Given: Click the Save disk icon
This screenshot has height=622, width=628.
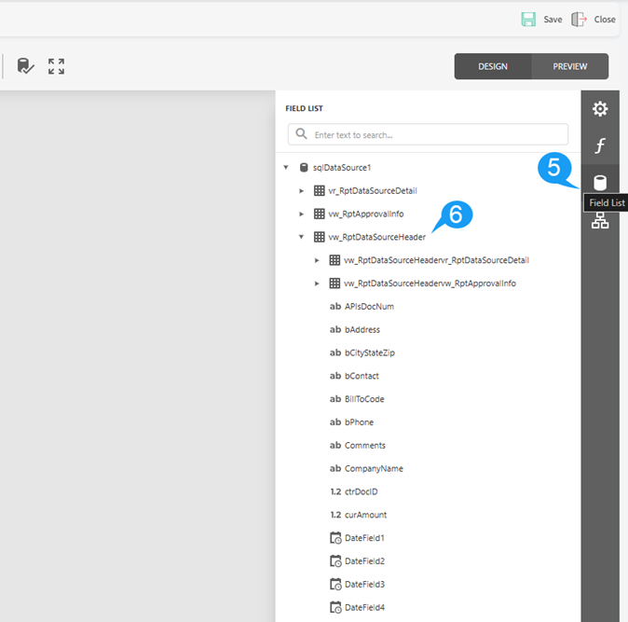Looking at the screenshot, I should 528,20.
